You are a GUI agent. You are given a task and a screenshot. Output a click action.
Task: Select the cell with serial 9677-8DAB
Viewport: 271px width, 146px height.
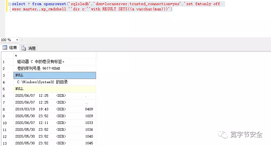click(x=55, y=68)
